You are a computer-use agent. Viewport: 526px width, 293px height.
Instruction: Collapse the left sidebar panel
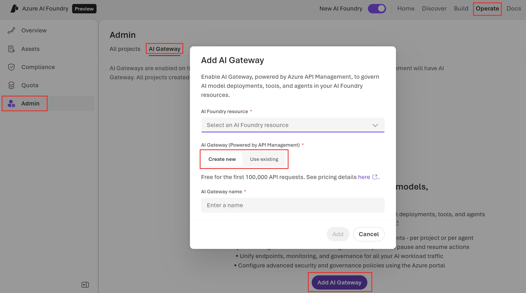point(85,284)
